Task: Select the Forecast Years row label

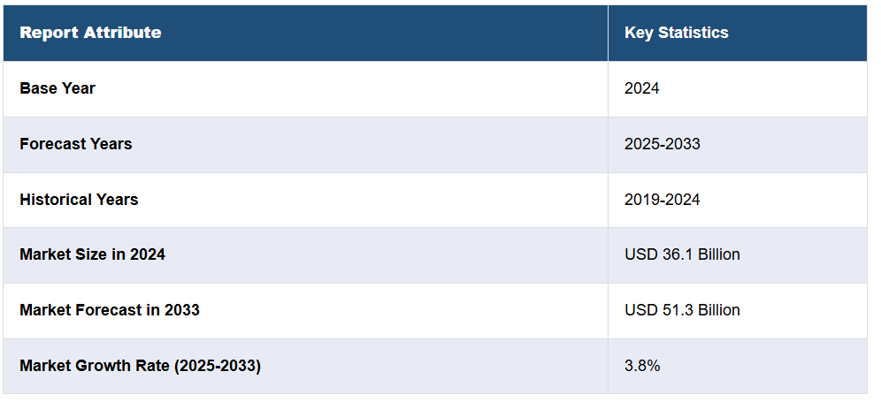Action: tap(76, 144)
